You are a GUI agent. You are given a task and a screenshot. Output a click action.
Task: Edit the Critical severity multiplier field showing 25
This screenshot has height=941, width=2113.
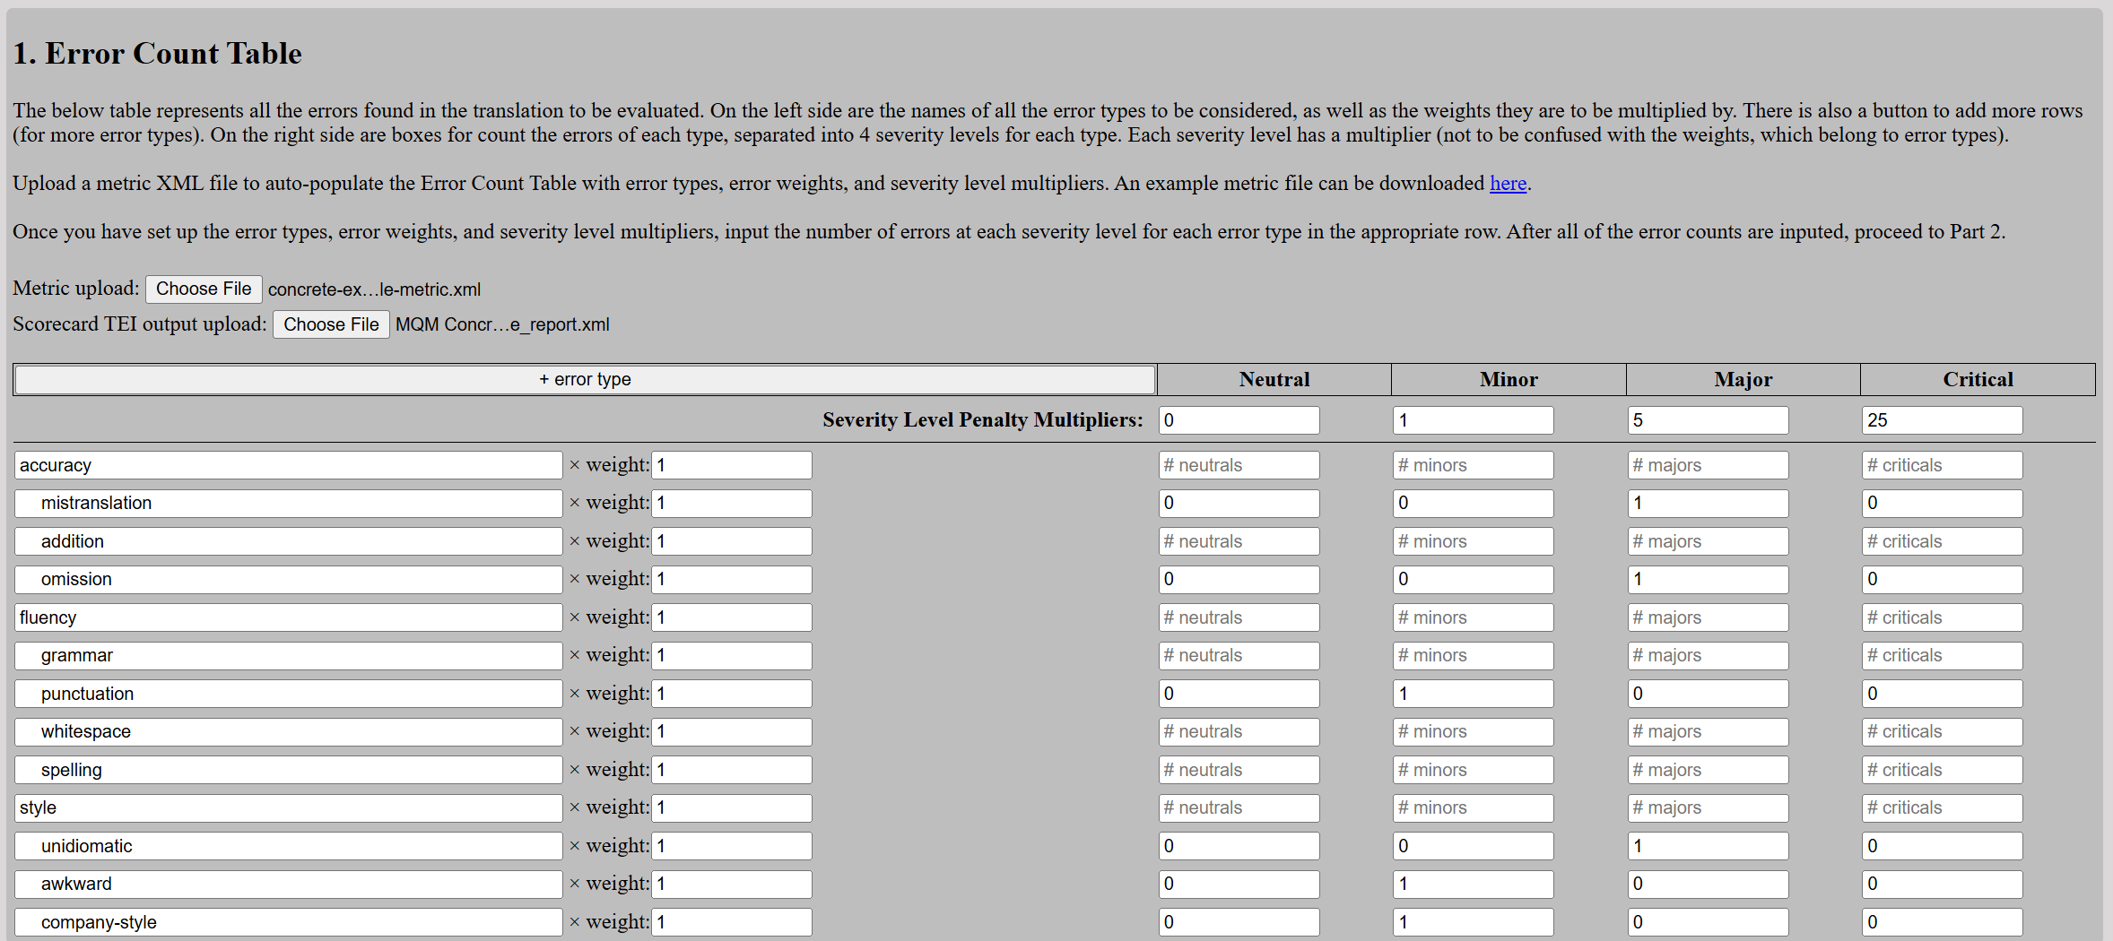tap(1943, 420)
